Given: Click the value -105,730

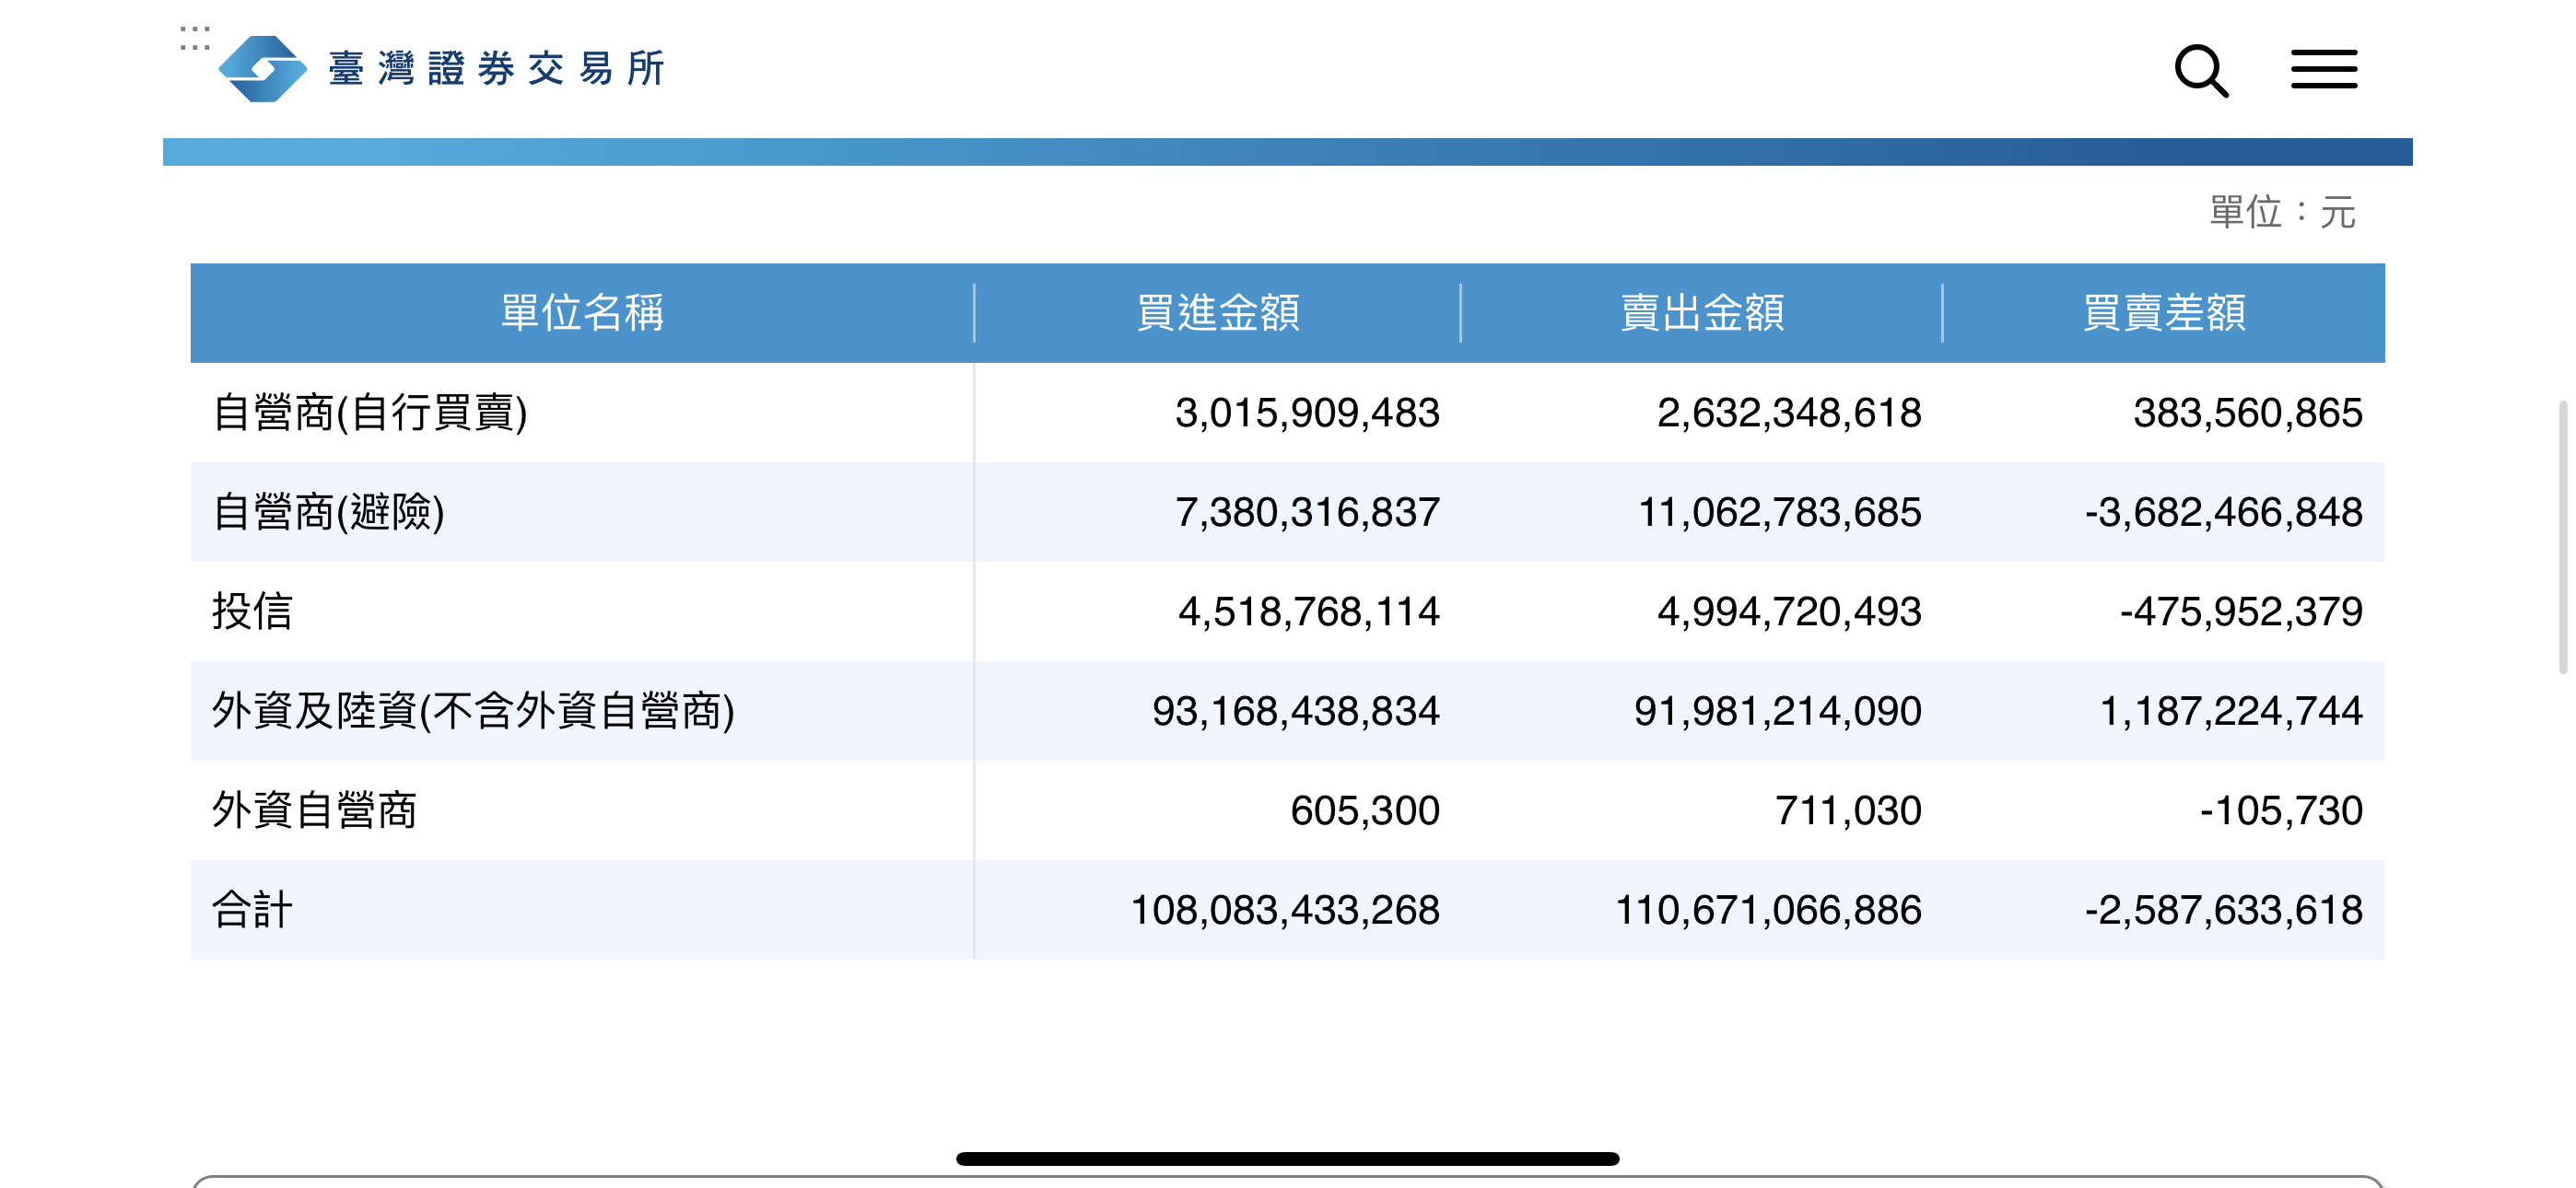Looking at the screenshot, I should (x=2281, y=810).
